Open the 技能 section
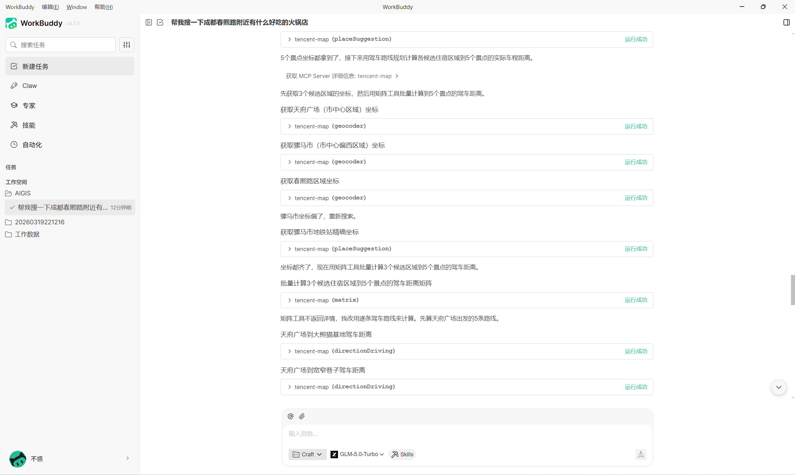The width and height of the screenshot is (795, 475). click(70, 125)
